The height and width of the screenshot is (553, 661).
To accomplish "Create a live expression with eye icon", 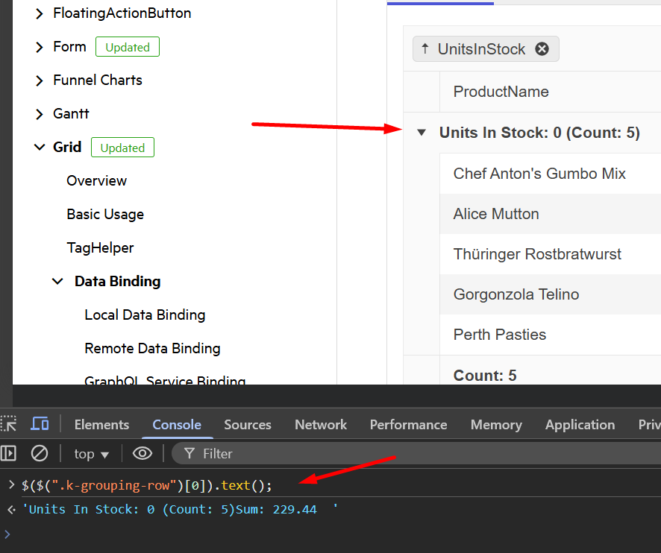I will coord(142,453).
